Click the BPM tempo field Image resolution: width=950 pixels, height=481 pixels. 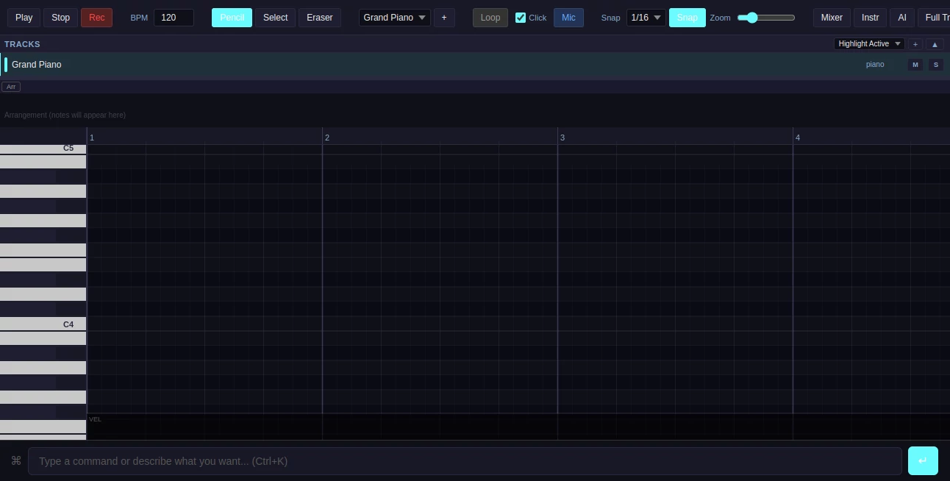[174, 18]
